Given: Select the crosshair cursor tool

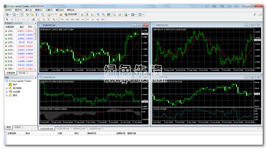Looking at the screenshot, I should [x=12, y=19].
